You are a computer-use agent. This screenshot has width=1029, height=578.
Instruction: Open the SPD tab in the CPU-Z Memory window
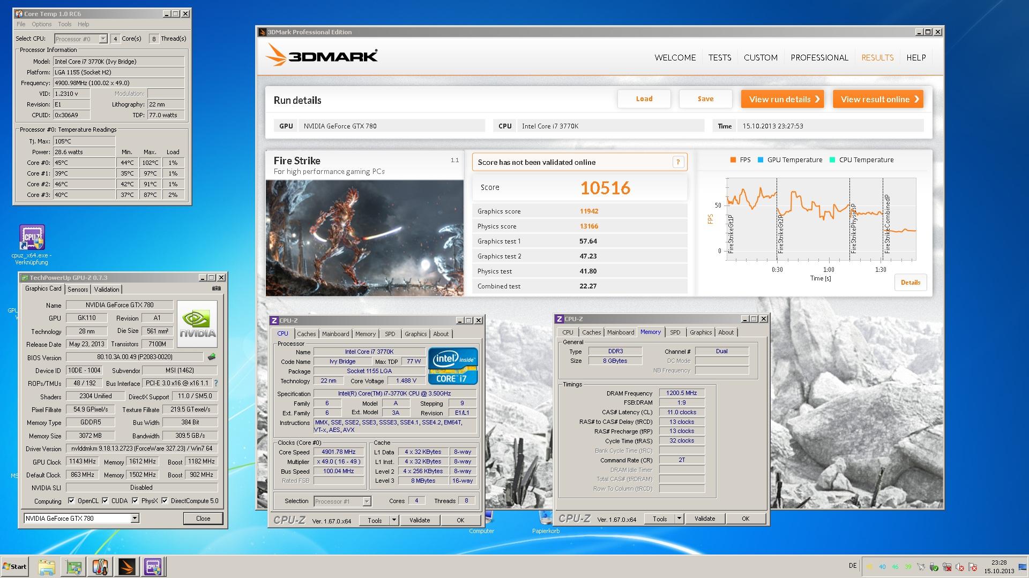pos(675,332)
